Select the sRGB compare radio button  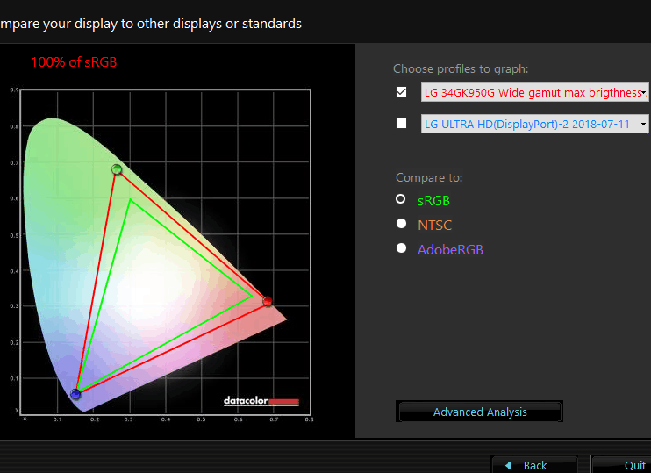pyautogui.click(x=401, y=199)
